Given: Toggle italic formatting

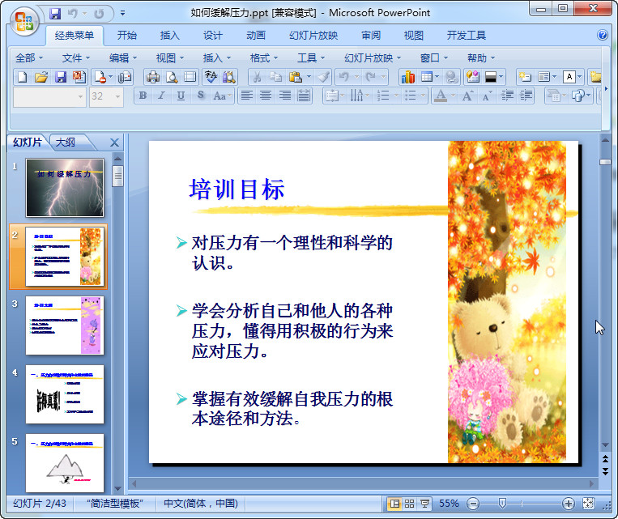Looking at the screenshot, I should 162,96.
